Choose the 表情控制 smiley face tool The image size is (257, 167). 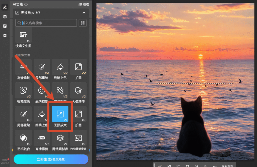[x=41, y=93]
